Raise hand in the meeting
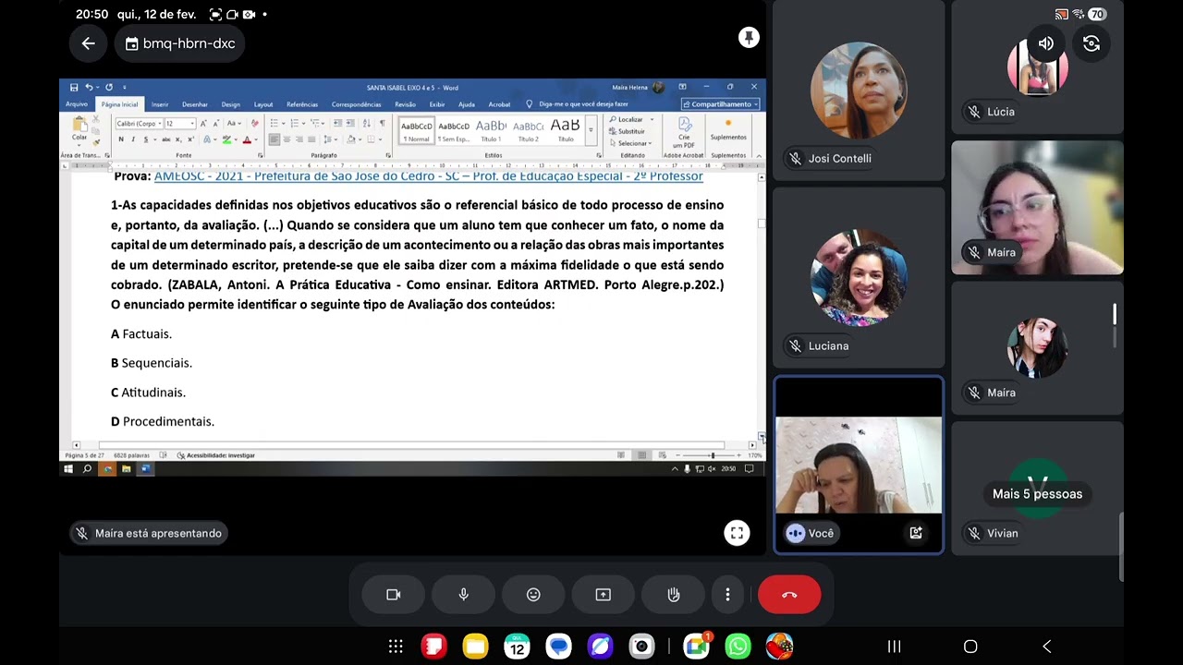Viewport: 1183px width, 665px height. [674, 595]
